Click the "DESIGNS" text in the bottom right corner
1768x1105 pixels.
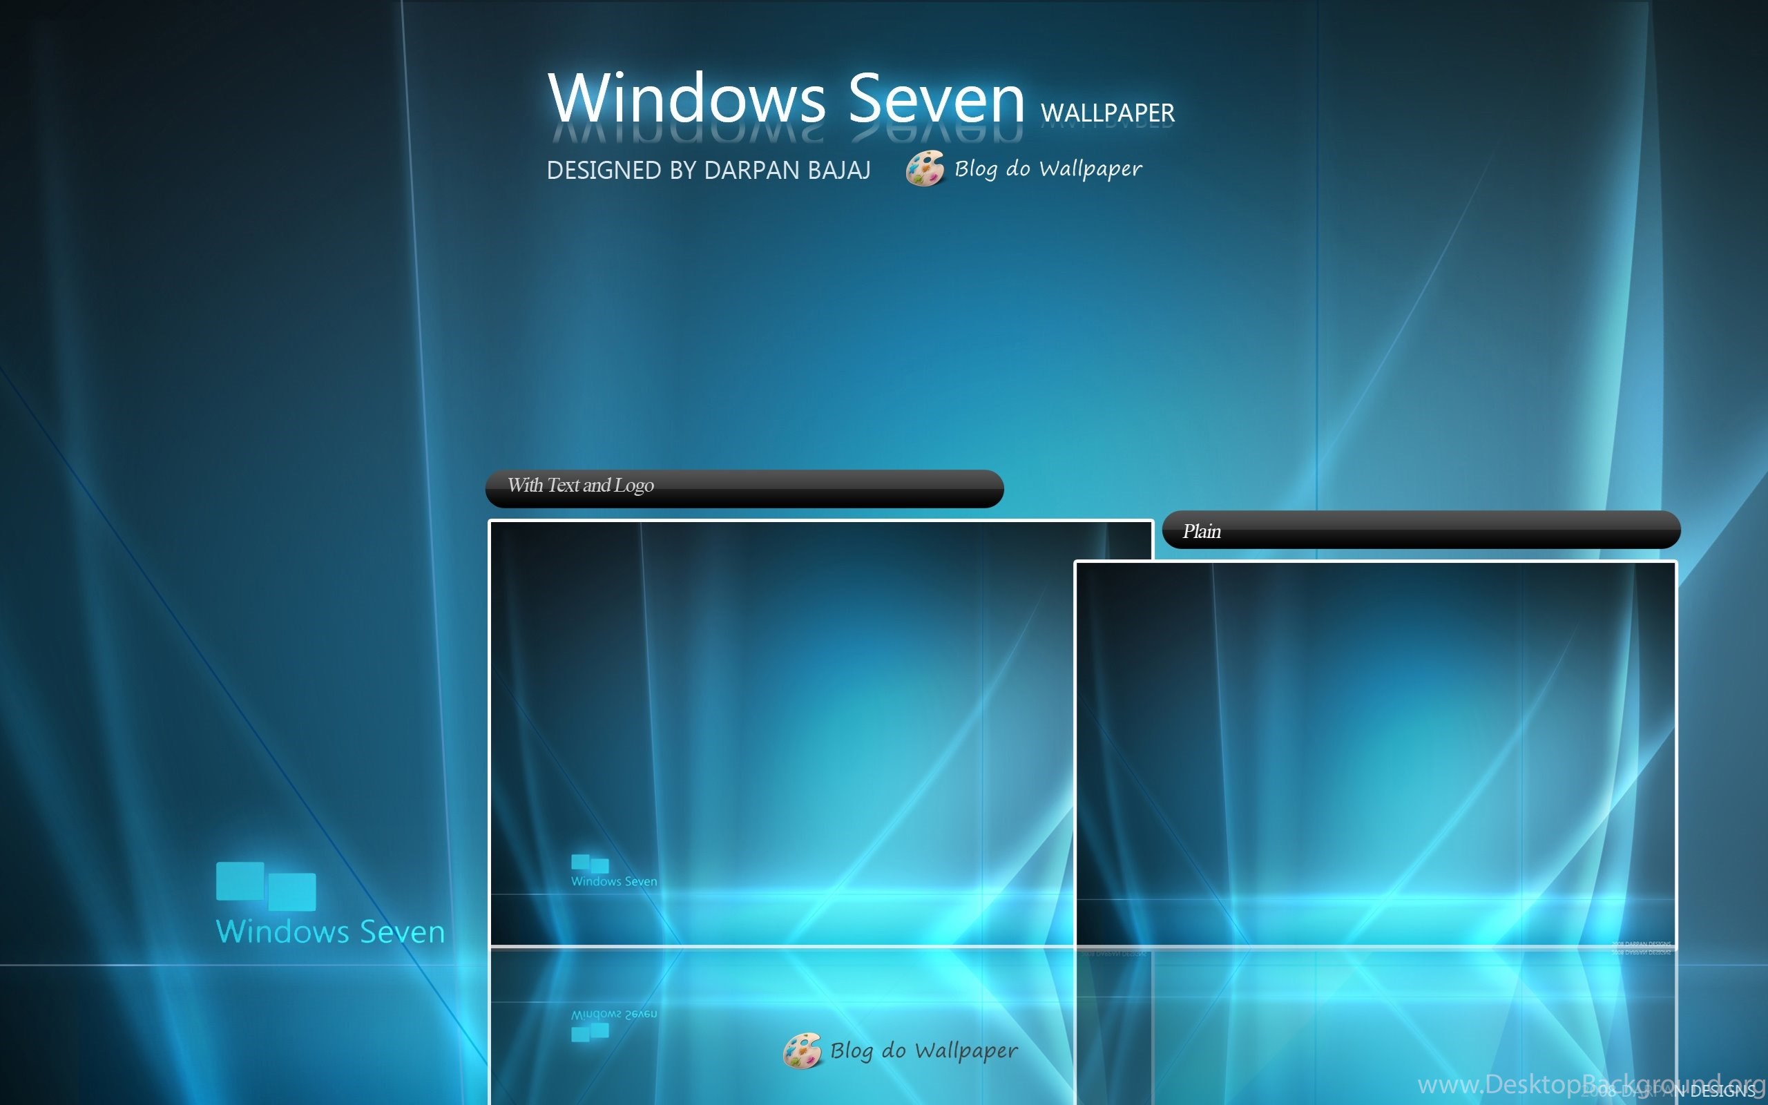[x=1722, y=1091]
